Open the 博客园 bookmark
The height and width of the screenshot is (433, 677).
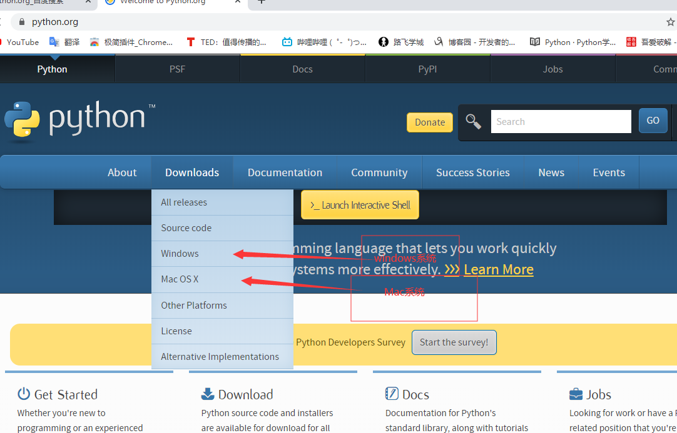coord(474,42)
